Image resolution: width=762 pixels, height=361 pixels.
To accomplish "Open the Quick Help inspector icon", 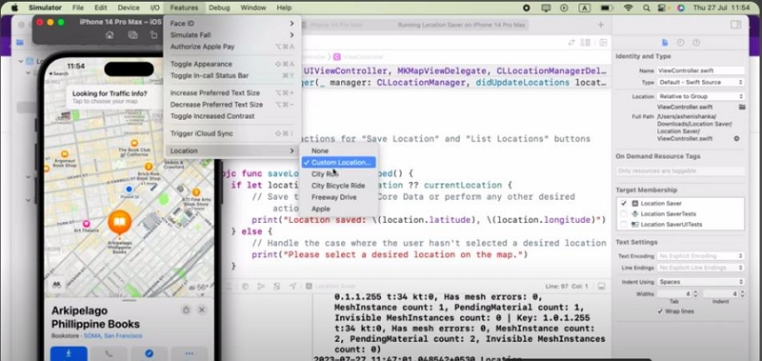I will tap(696, 43).
